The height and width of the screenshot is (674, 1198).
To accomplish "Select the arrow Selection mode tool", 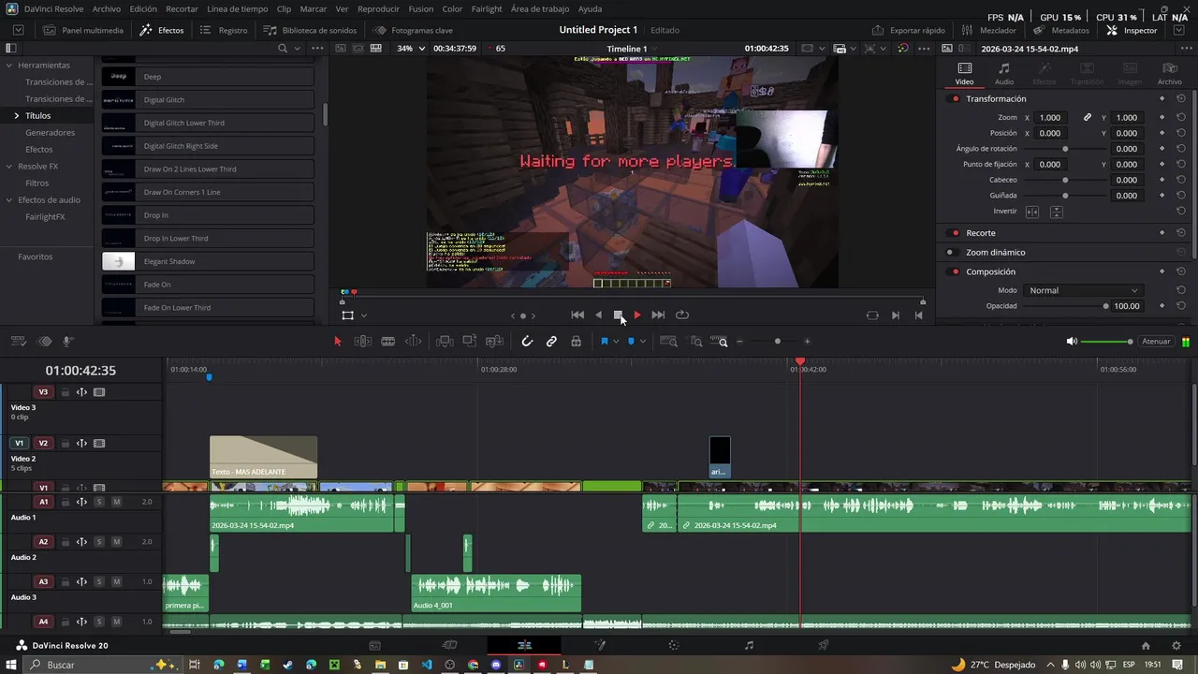I will click(338, 342).
